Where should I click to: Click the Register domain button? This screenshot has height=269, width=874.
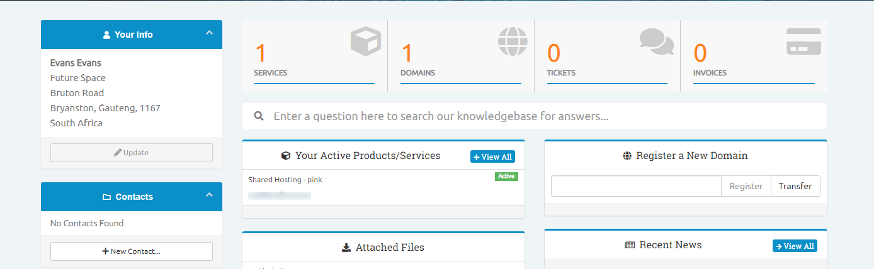pyautogui.click(x=746, y=186)
